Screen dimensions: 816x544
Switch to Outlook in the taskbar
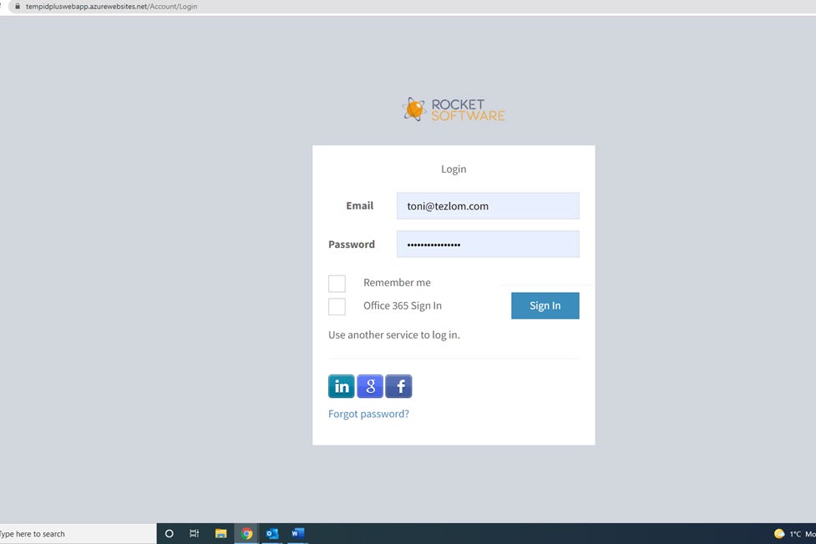(x=272, y=534)
